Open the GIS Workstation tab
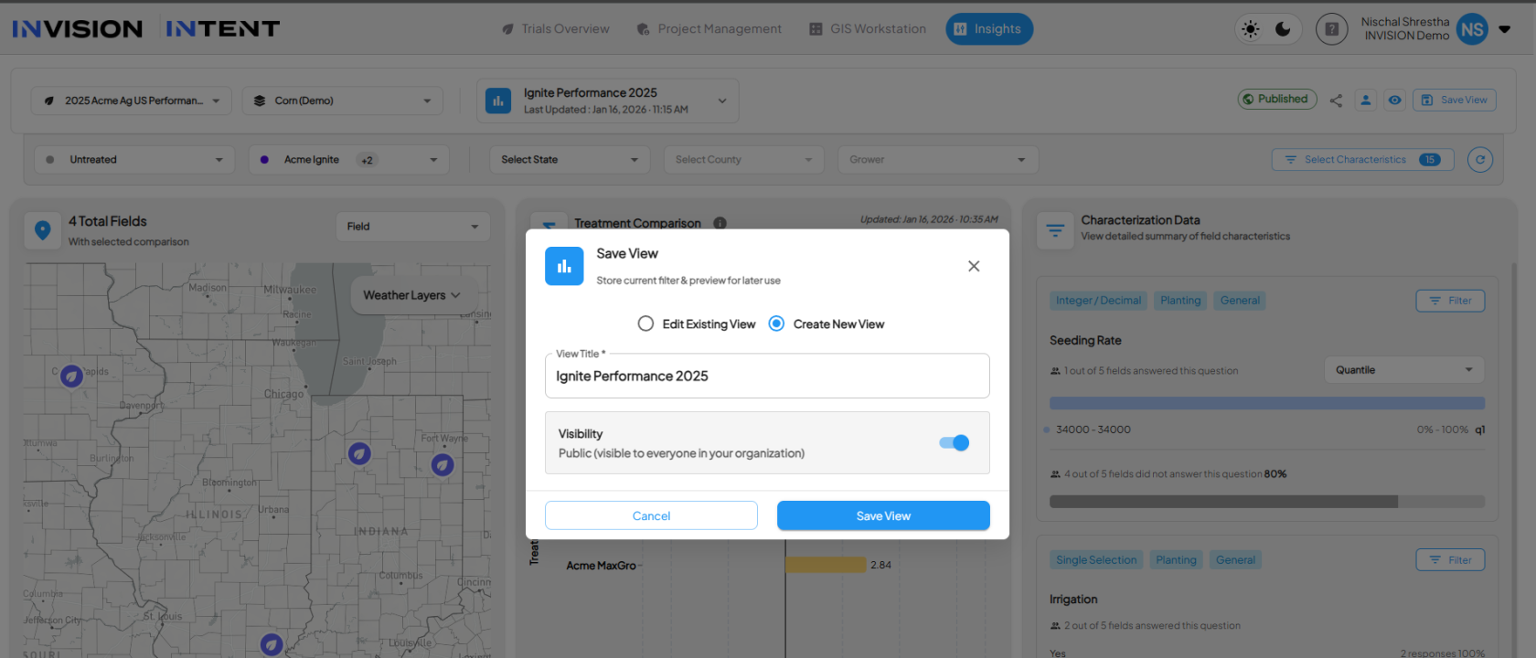The height and width of the screenshot is (658, 1536). pos(868,29)
